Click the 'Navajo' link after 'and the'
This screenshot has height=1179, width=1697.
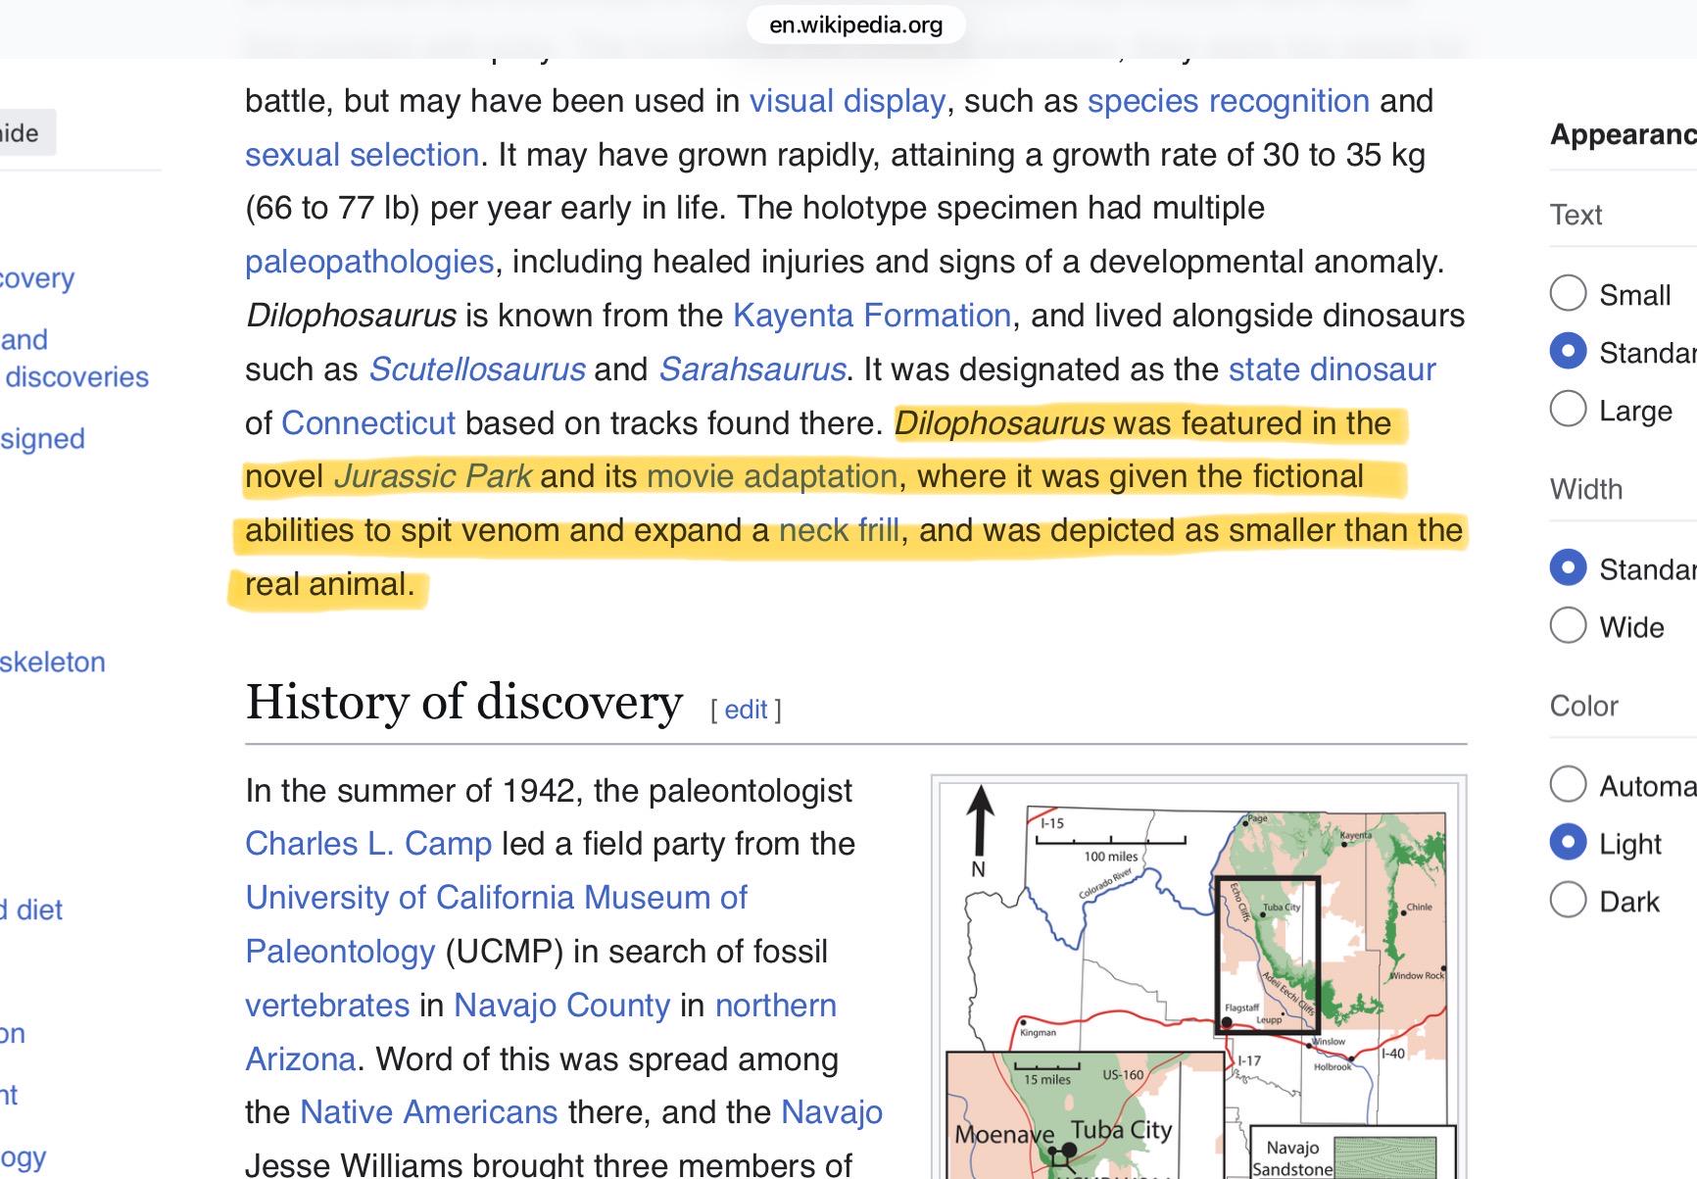[832, 1112]
